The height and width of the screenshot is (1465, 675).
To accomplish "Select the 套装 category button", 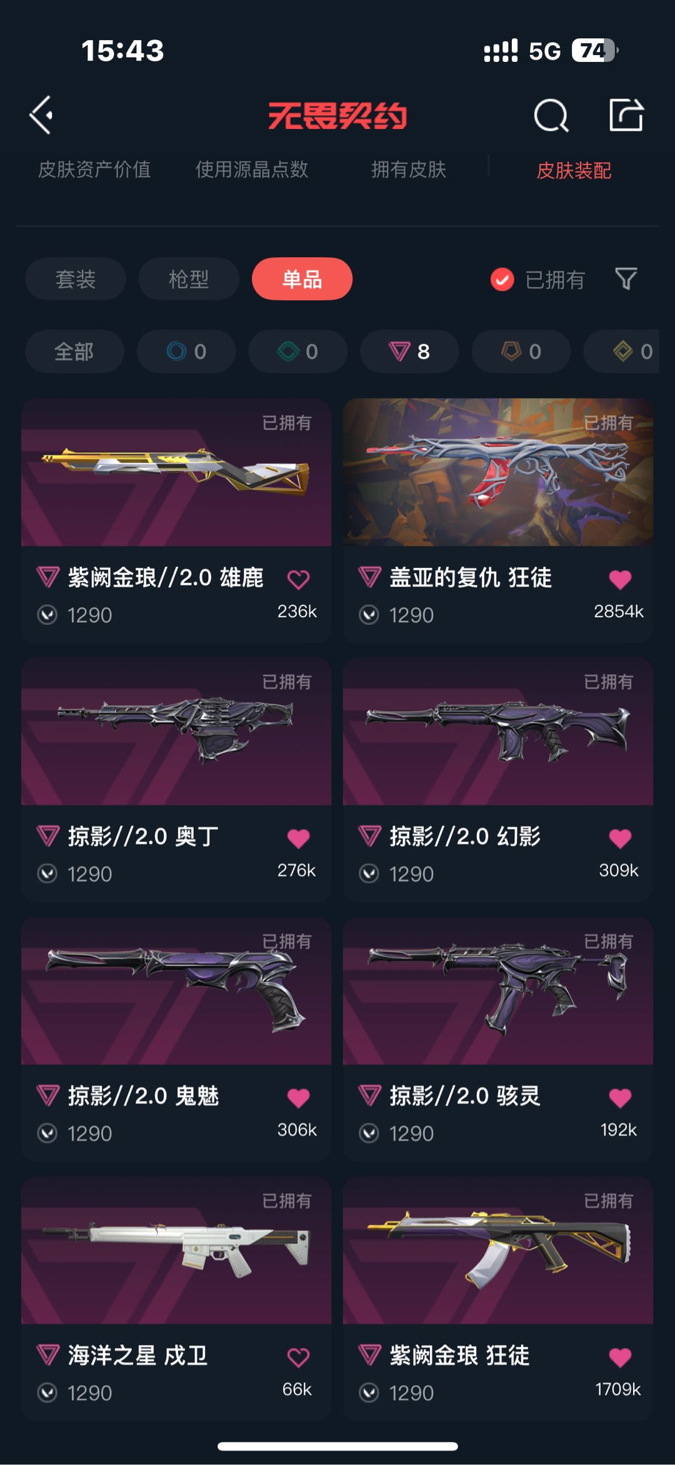I will pyautogui.click(x=76, y=279).
